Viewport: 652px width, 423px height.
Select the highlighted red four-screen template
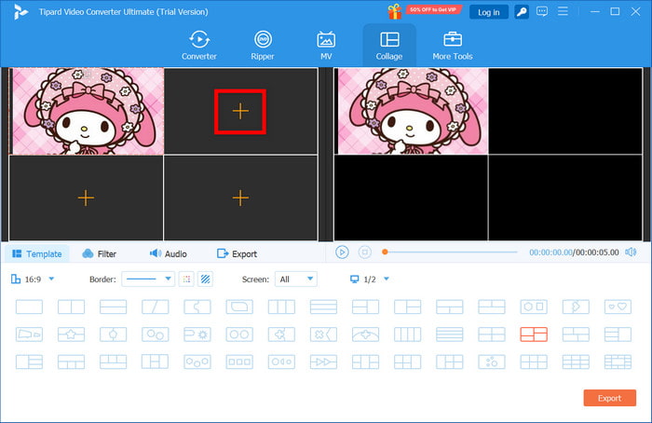(534, 334)
